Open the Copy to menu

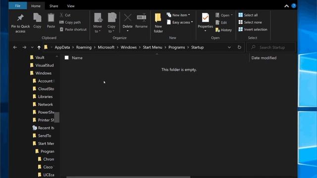[x=111, y=23]
